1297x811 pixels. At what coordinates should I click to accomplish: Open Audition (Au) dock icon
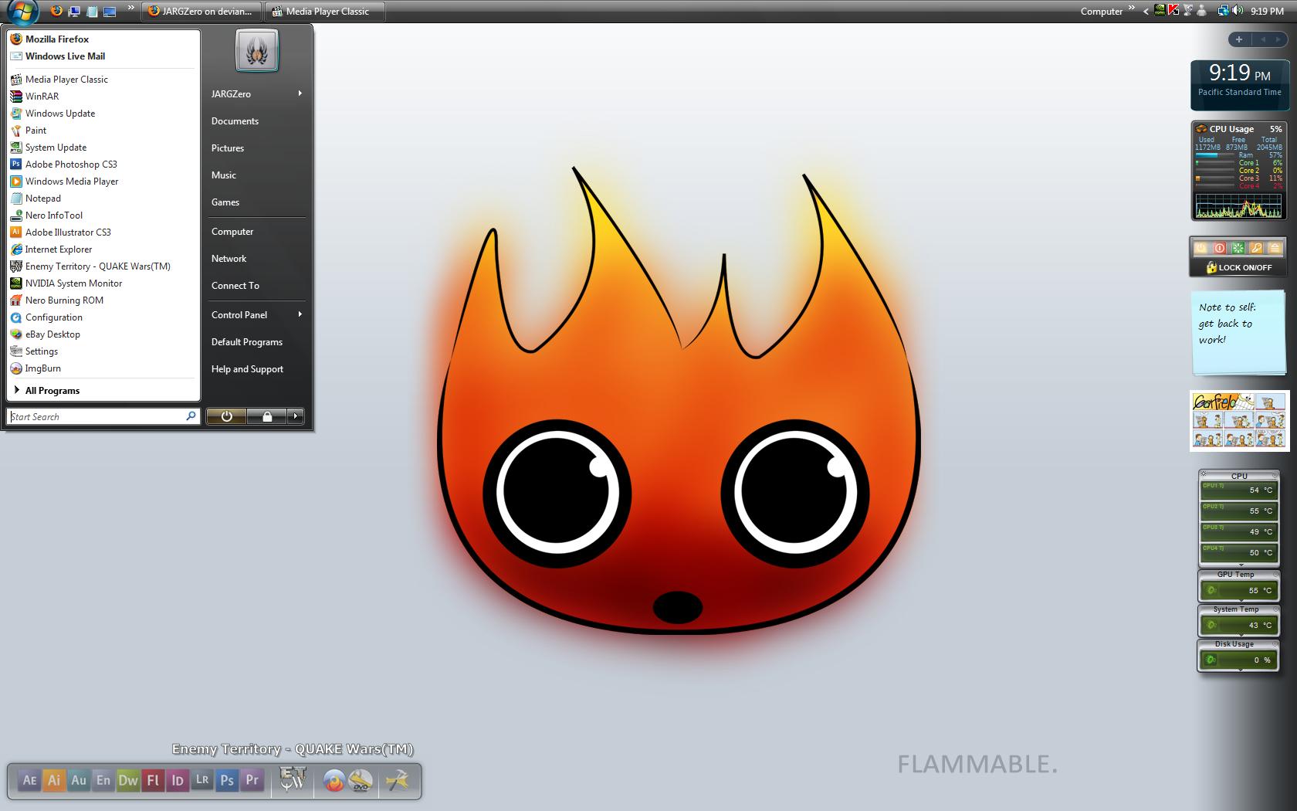79,780
